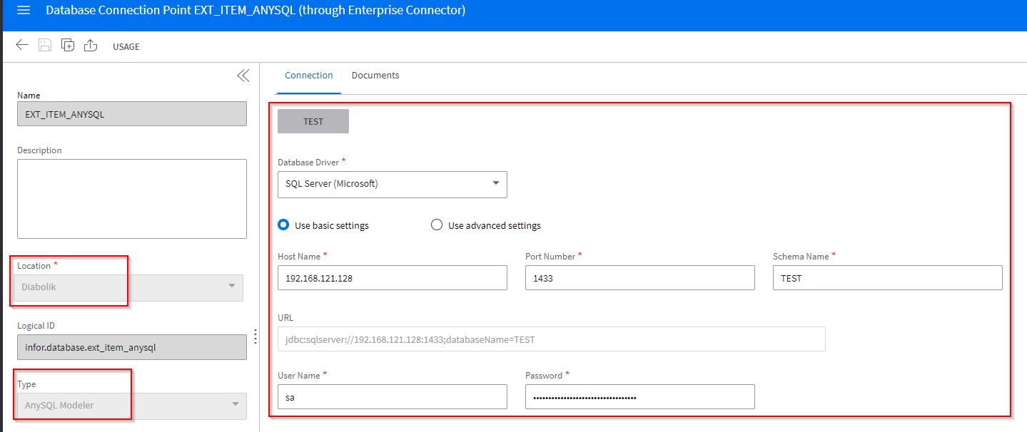
Task: Click the duplicate connection point icon
Action: 68,46
